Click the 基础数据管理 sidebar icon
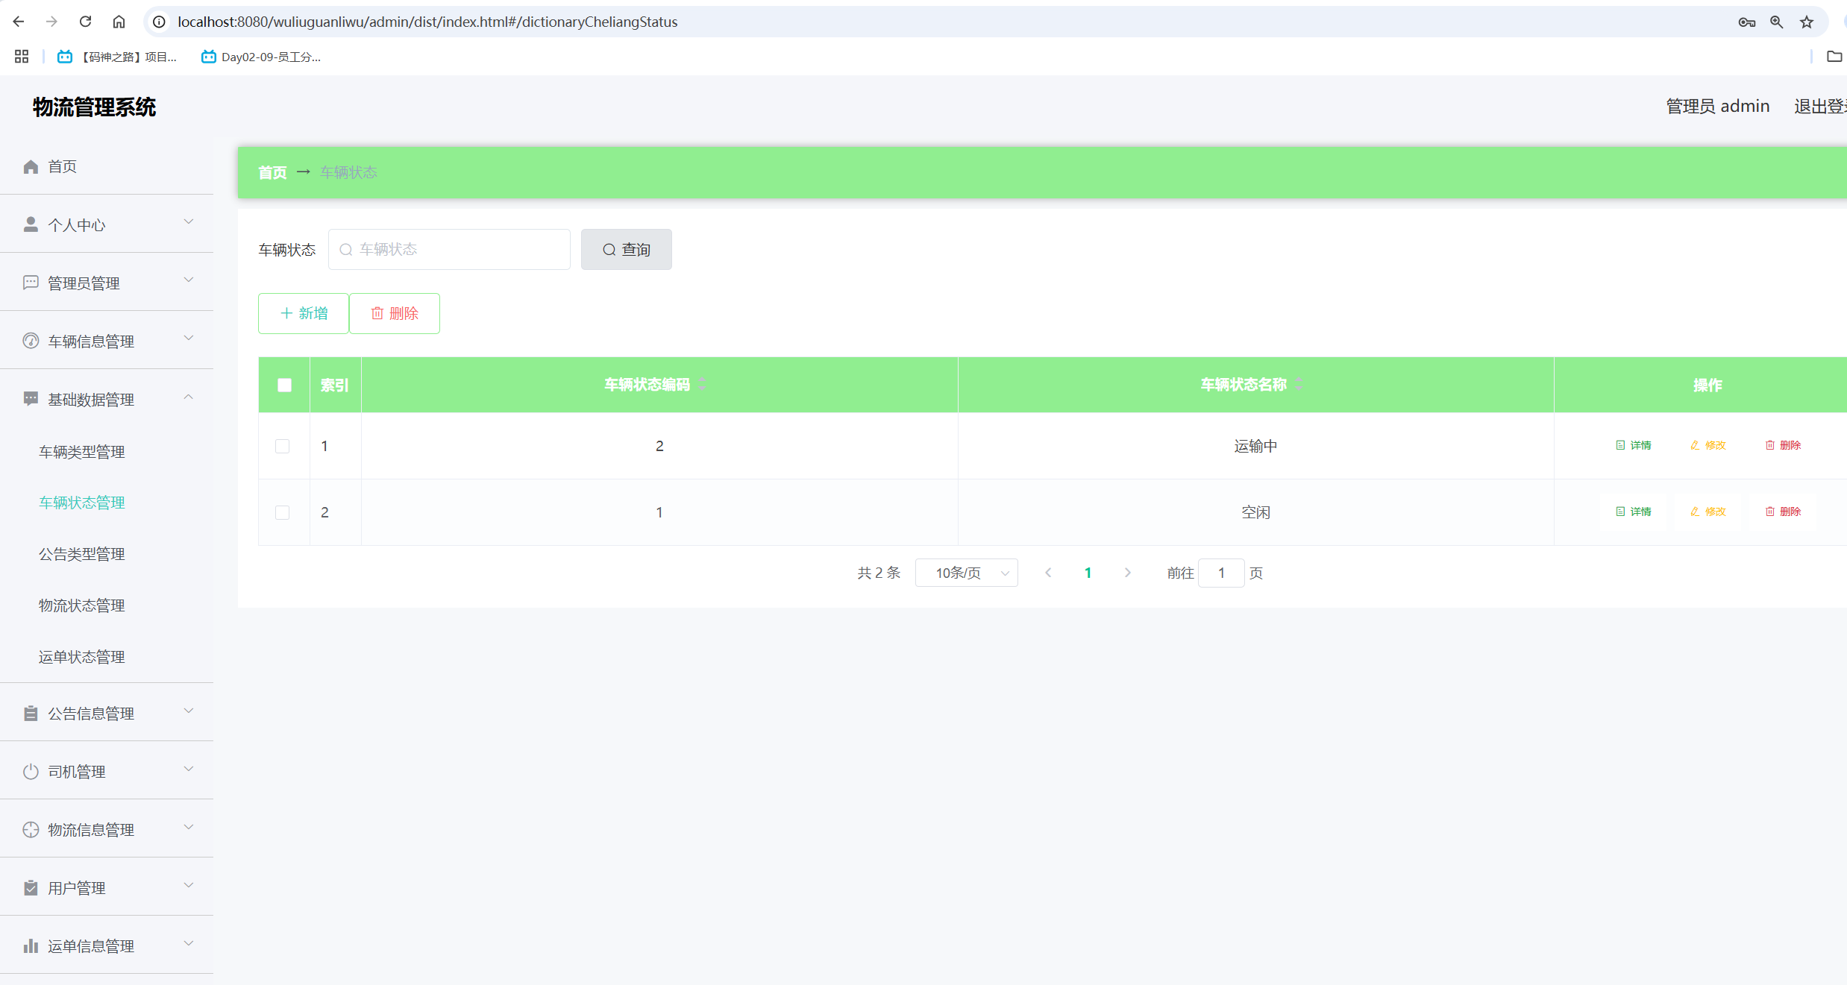The width and height of the screenshot is (1847, 985). coord(31,399)
